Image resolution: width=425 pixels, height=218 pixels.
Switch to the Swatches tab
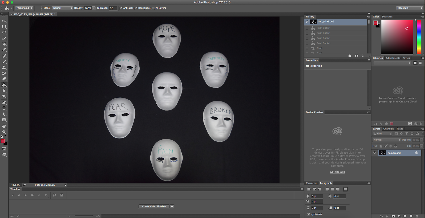(387, 17)
